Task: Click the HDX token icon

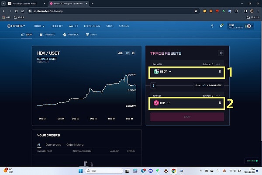Action: (x=156, y=103)
